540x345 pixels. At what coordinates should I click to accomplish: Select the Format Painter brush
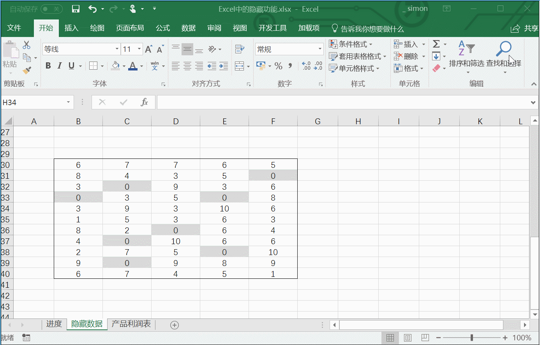[x=27, y=70]
